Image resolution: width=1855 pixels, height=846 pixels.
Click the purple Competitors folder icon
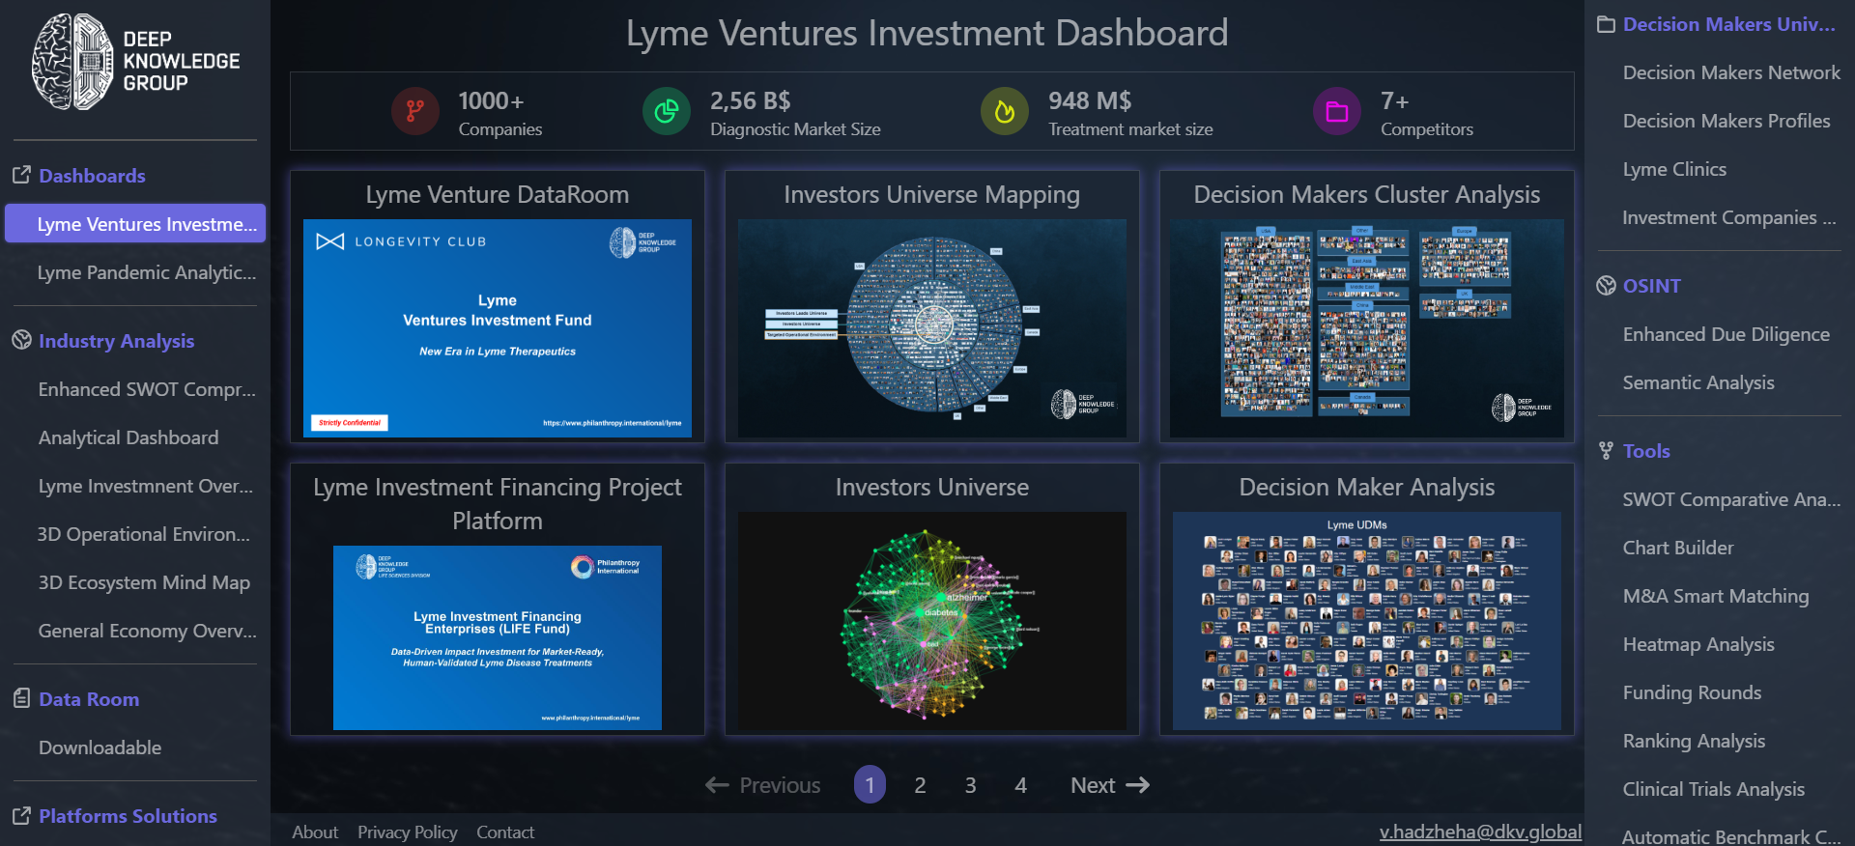tap(1337, 112)
